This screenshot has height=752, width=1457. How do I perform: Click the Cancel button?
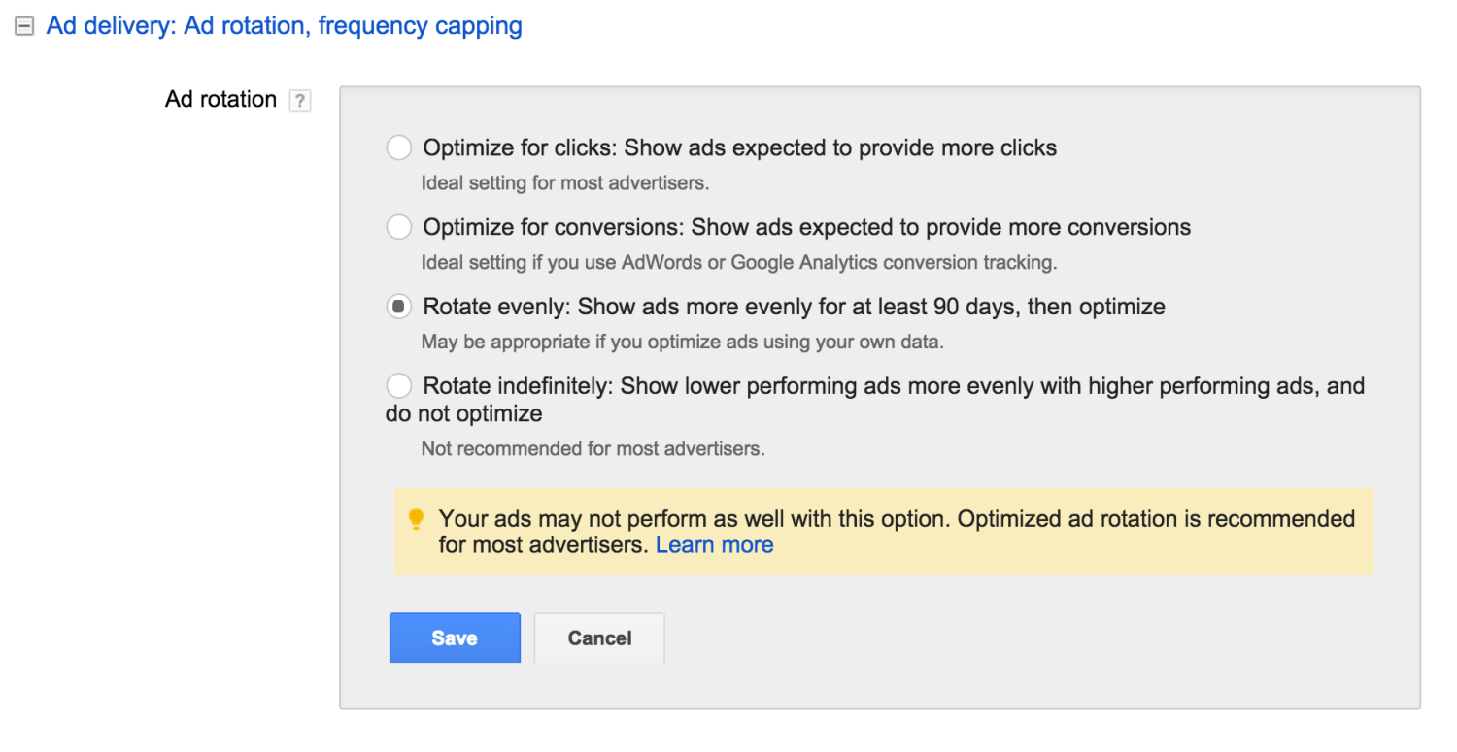(x=599, y=638)
